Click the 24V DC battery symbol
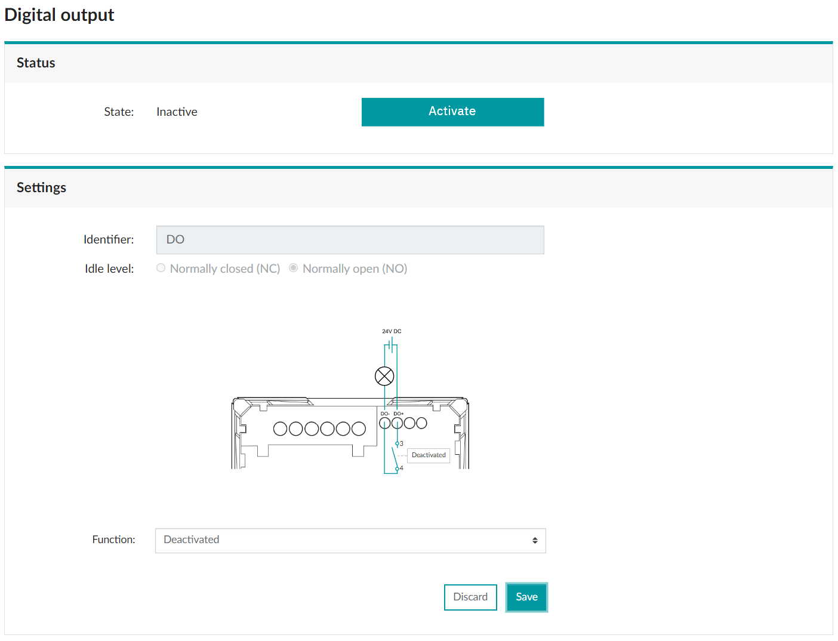Image resolution: width=838 pixels, height=641 pixels. point(391,344)
